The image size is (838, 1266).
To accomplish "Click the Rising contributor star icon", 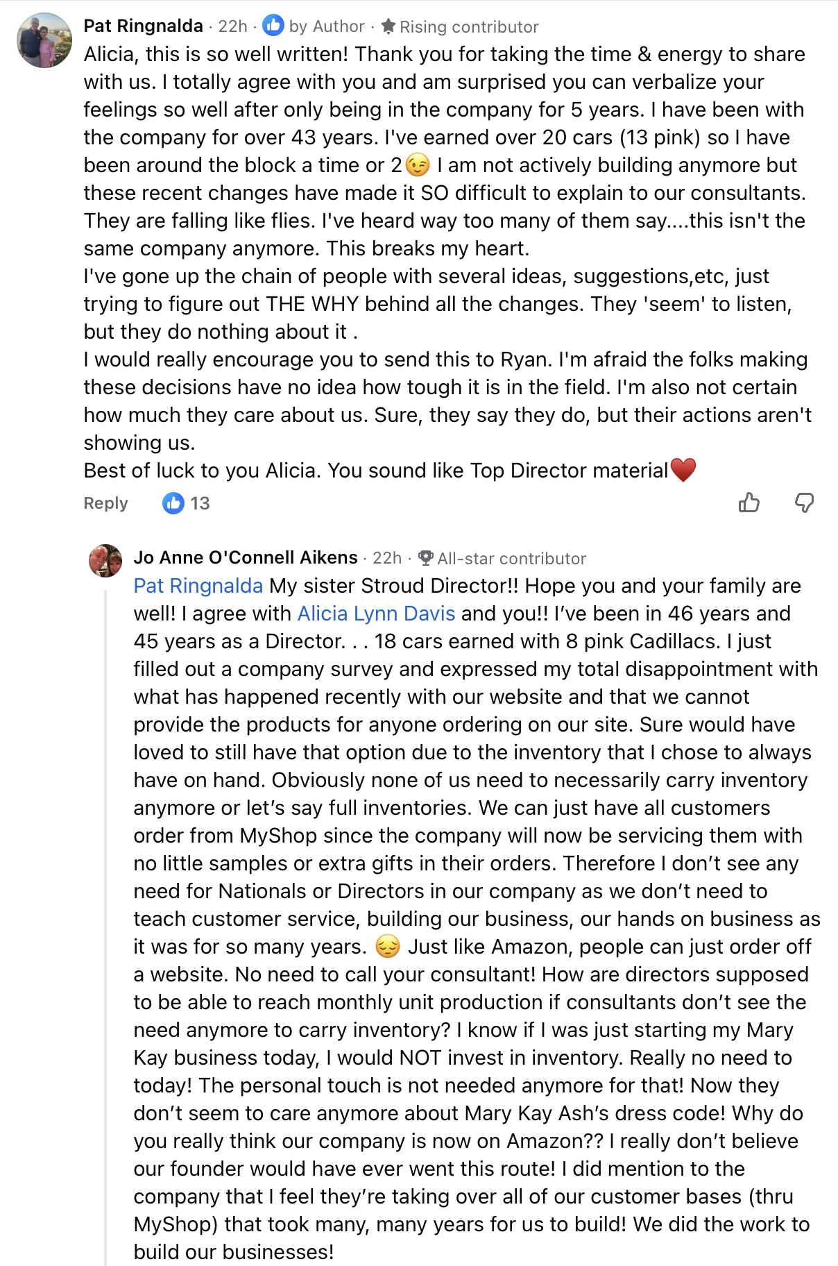I will pyautogui.click(x=388, y=26).
